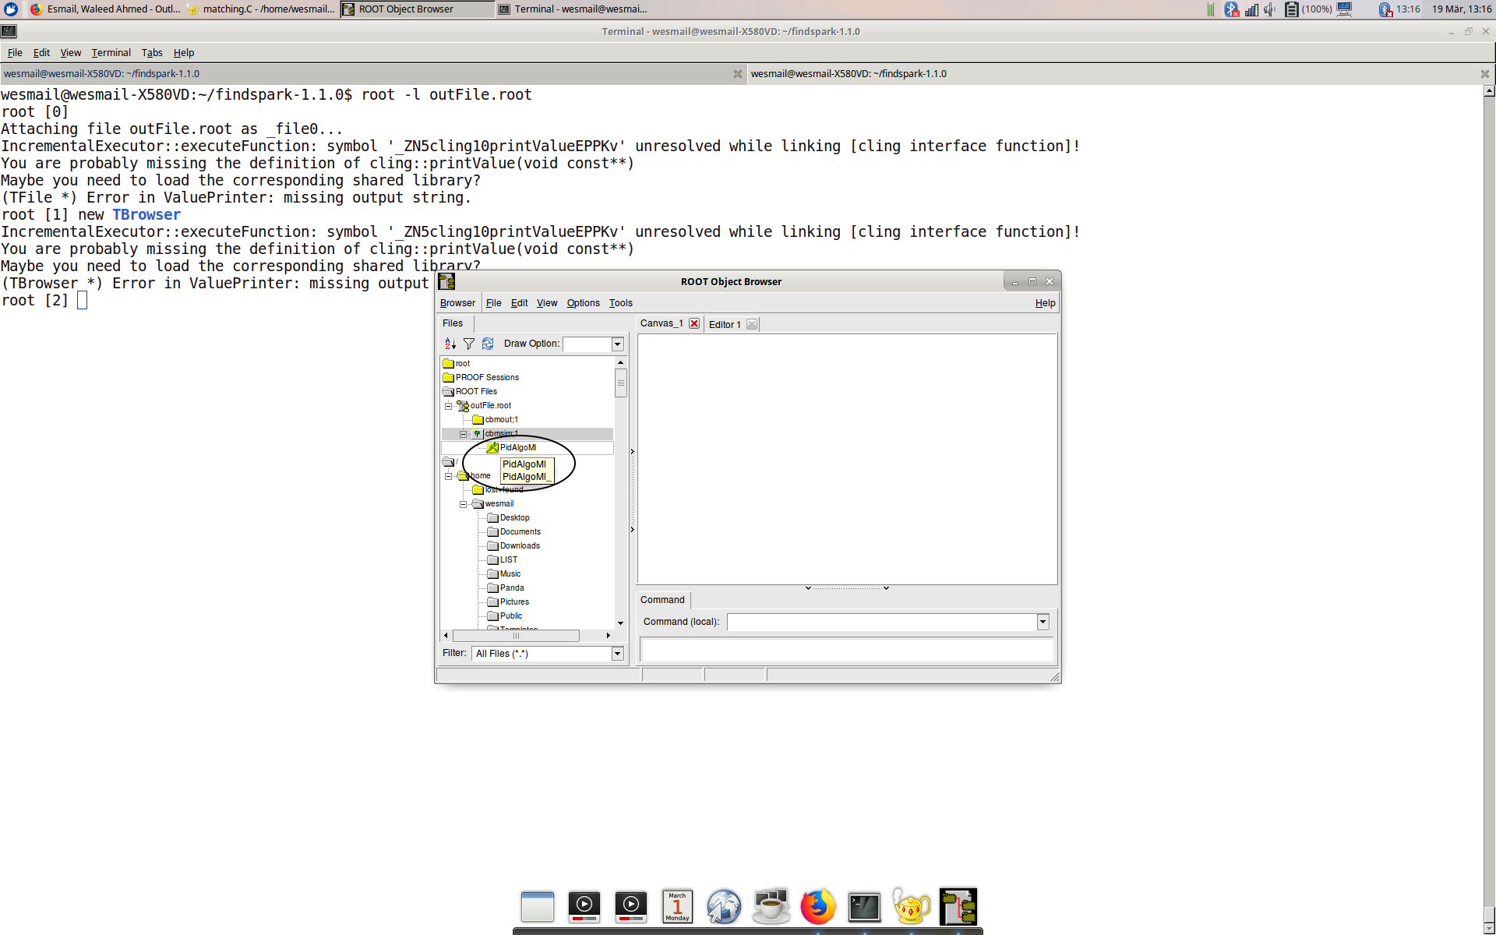Close the Editor 1 tab
The width and height of the screenshot is (1496, 935).
point(752,324)
